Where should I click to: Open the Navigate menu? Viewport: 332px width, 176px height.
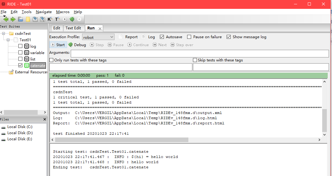43,12
